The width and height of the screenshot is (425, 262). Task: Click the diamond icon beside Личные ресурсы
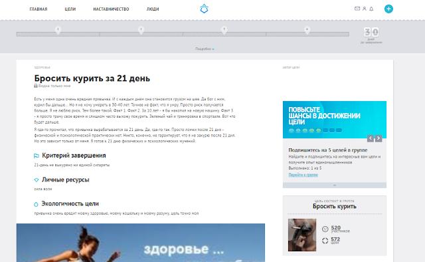[37, 180]
